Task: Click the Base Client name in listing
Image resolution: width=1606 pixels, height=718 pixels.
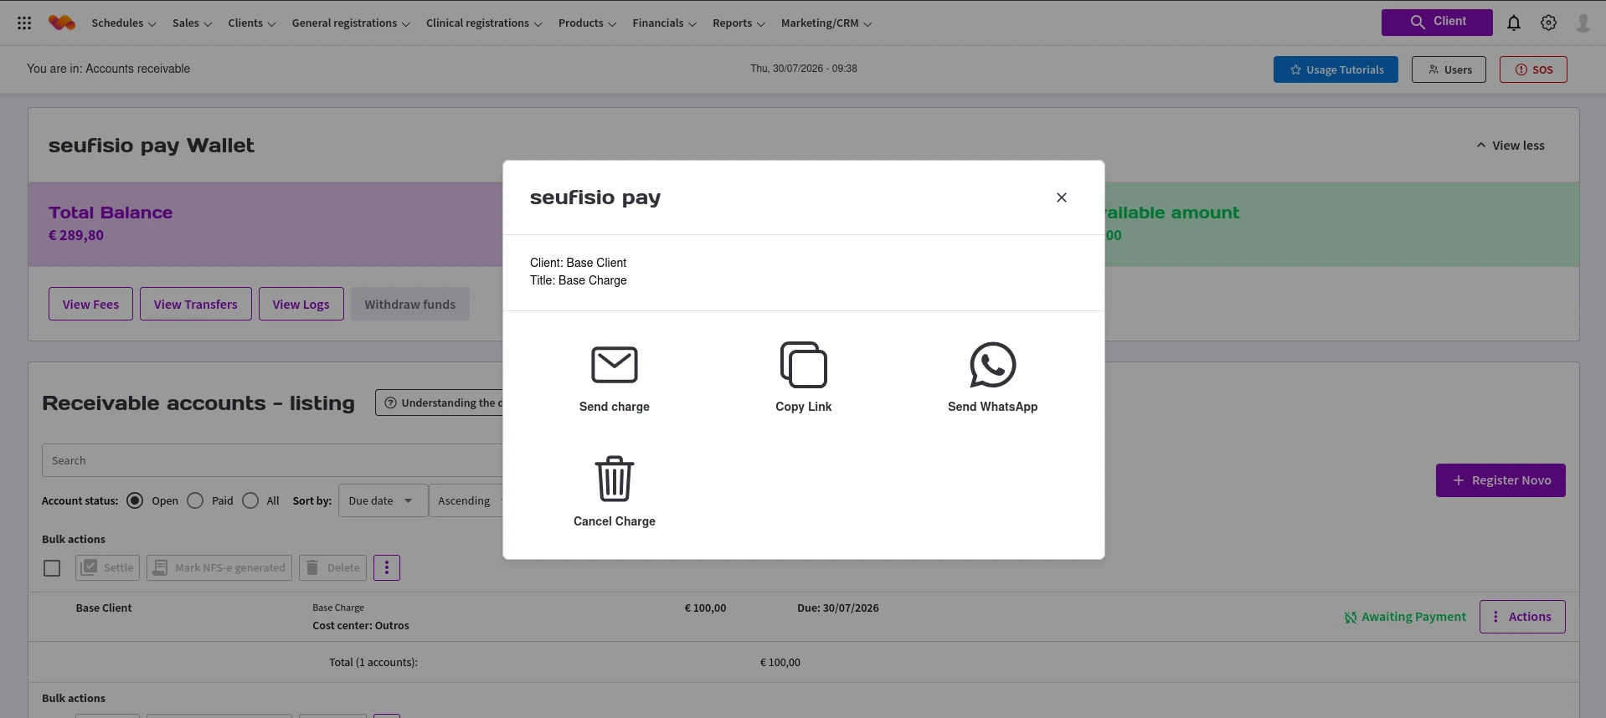Action: click(104, 608)
